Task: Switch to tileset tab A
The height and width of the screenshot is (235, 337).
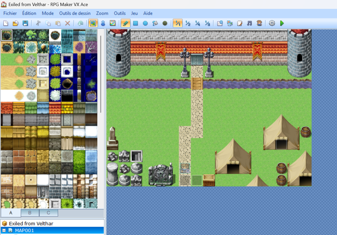Action: [11, 213]
